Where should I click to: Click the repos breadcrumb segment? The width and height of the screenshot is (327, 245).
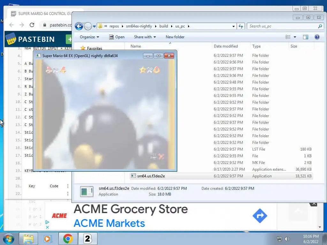tap(114, 26)
